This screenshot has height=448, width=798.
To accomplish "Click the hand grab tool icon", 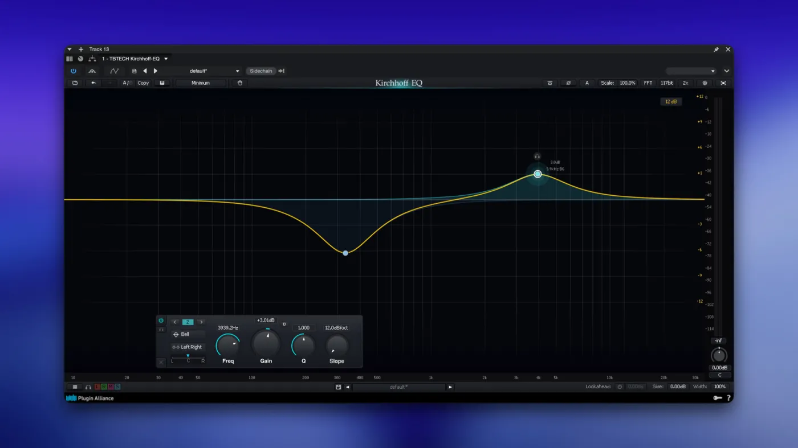I will 240,83.
